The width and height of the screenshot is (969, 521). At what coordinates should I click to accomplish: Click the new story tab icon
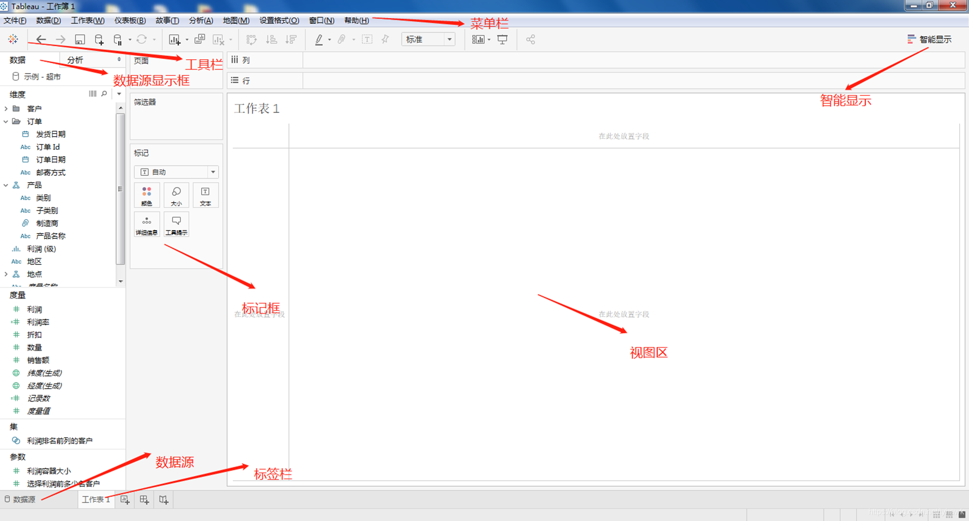164,499
